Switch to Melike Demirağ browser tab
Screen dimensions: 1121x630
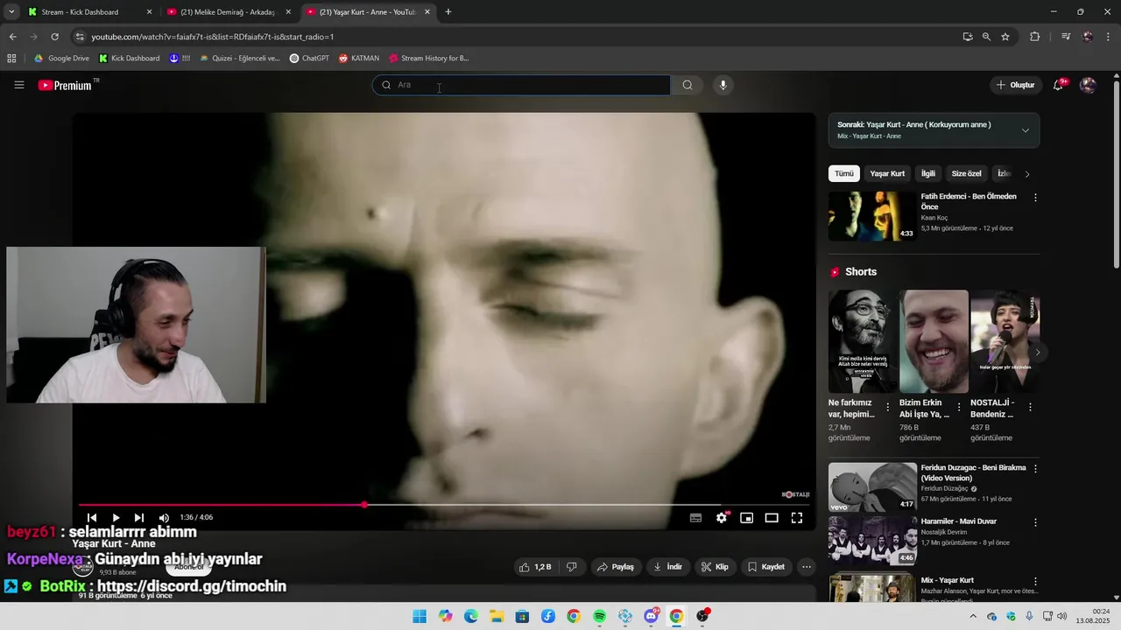click(x=229, y=12)
